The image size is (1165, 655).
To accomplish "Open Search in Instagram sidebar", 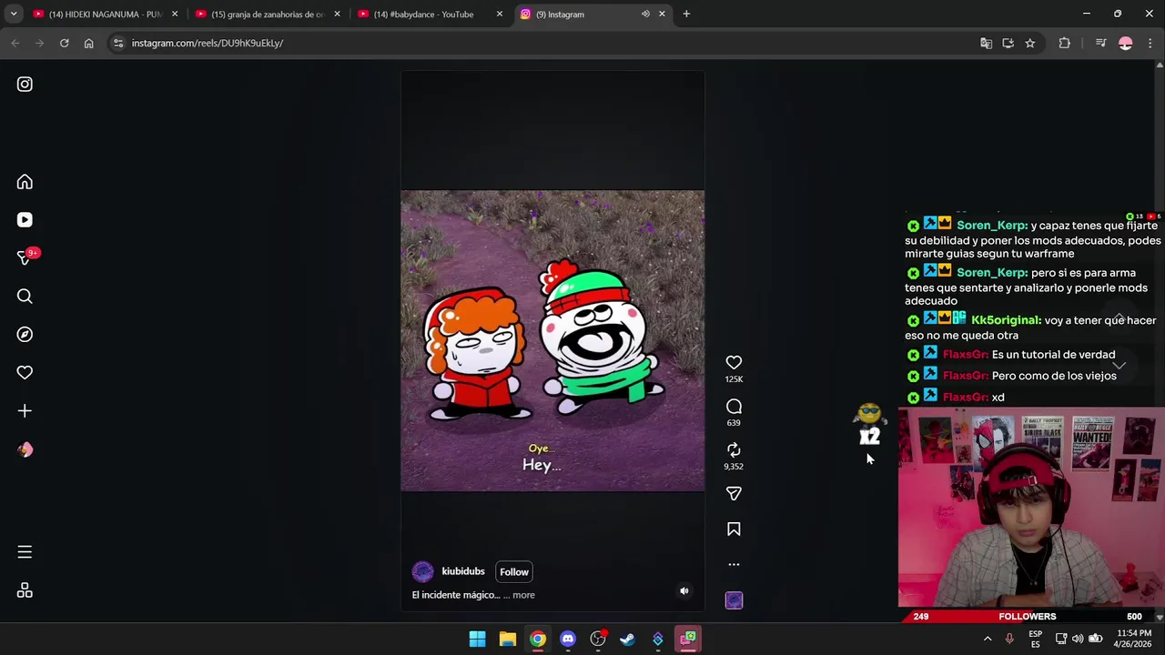I will pos(25,297).
